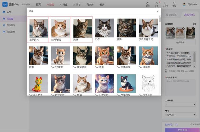
Task: Toggle the 效果增强 style selection
Action: [x=60, y=29]
